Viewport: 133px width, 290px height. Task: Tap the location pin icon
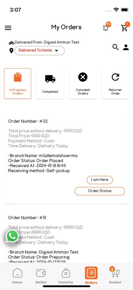11,51
